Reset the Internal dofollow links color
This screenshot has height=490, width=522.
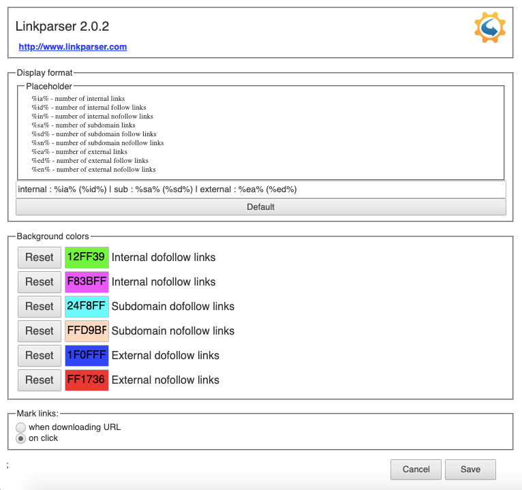[x=40, y=258]
